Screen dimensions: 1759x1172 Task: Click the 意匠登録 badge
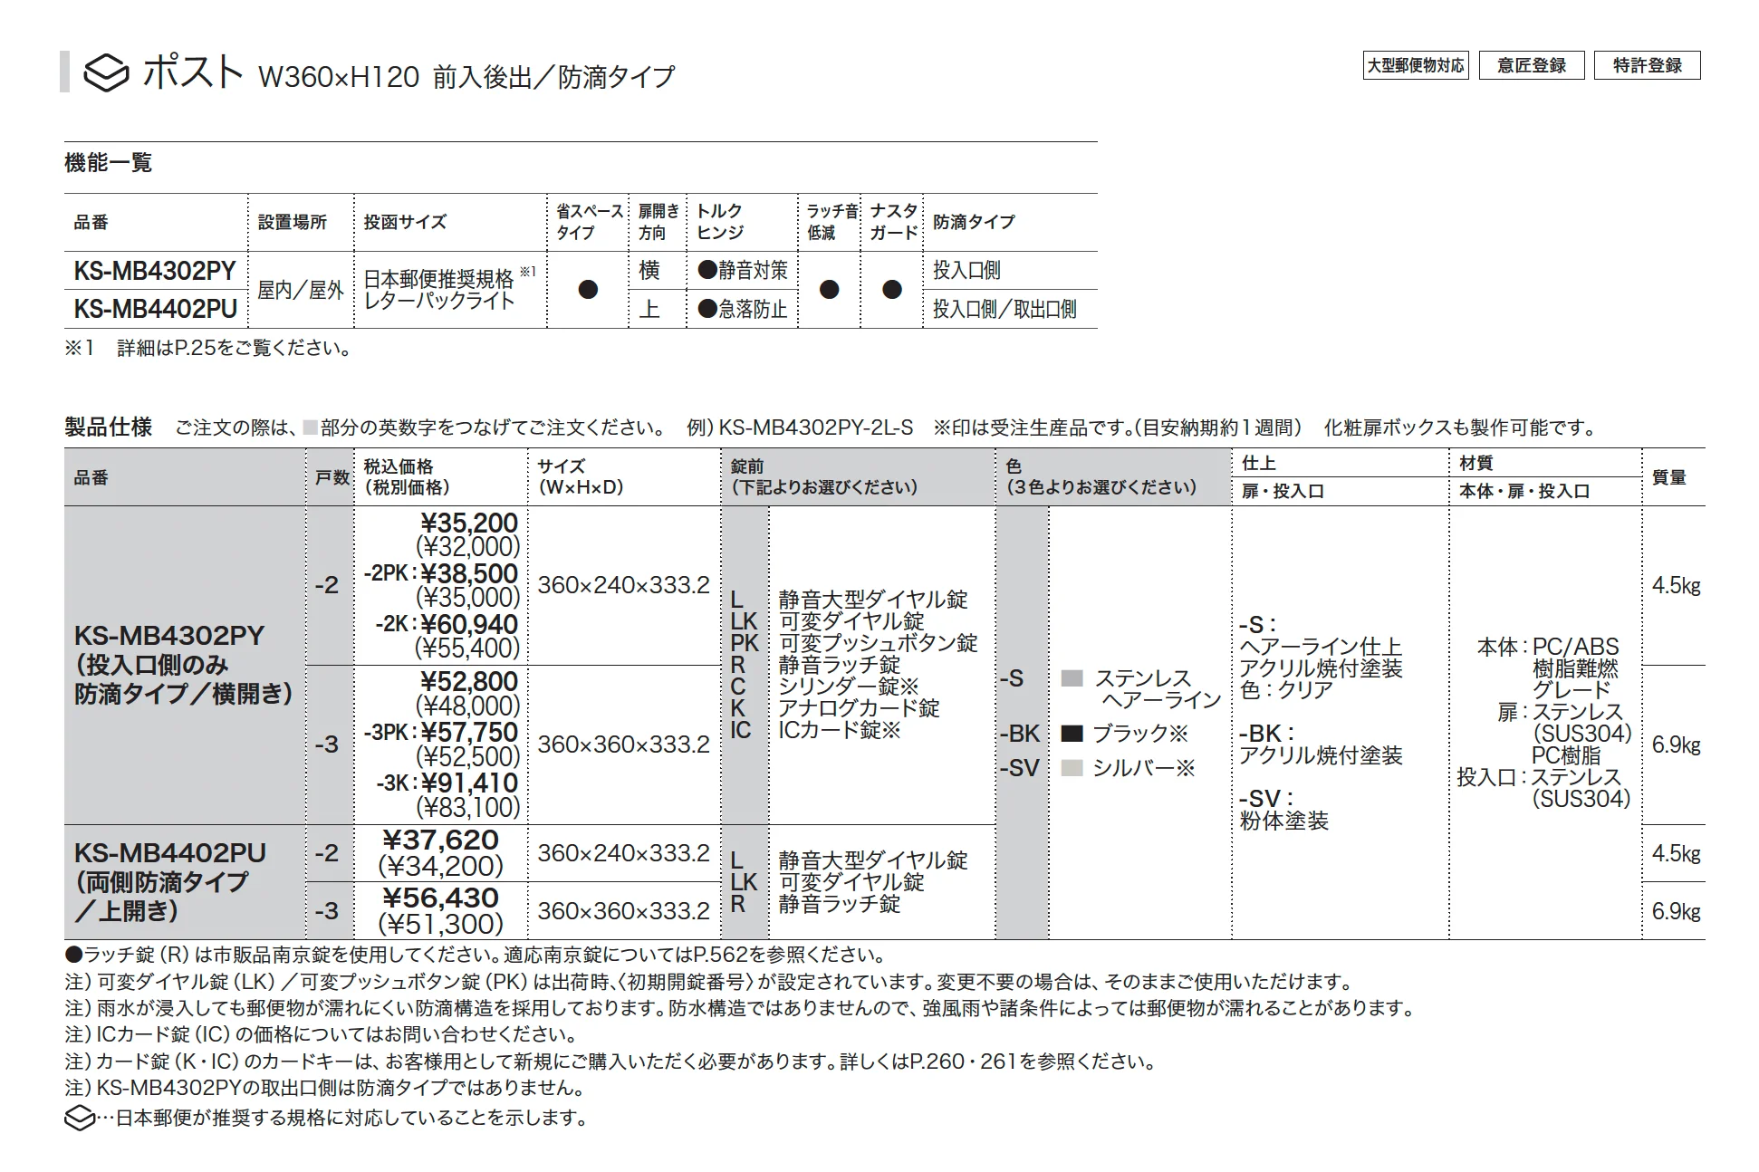[x=1532, y=65]
